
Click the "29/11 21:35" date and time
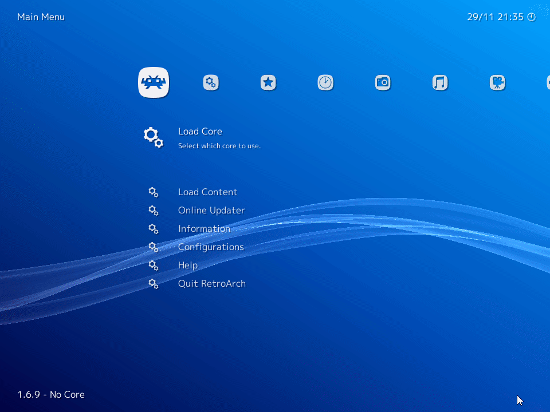[495, 17]
